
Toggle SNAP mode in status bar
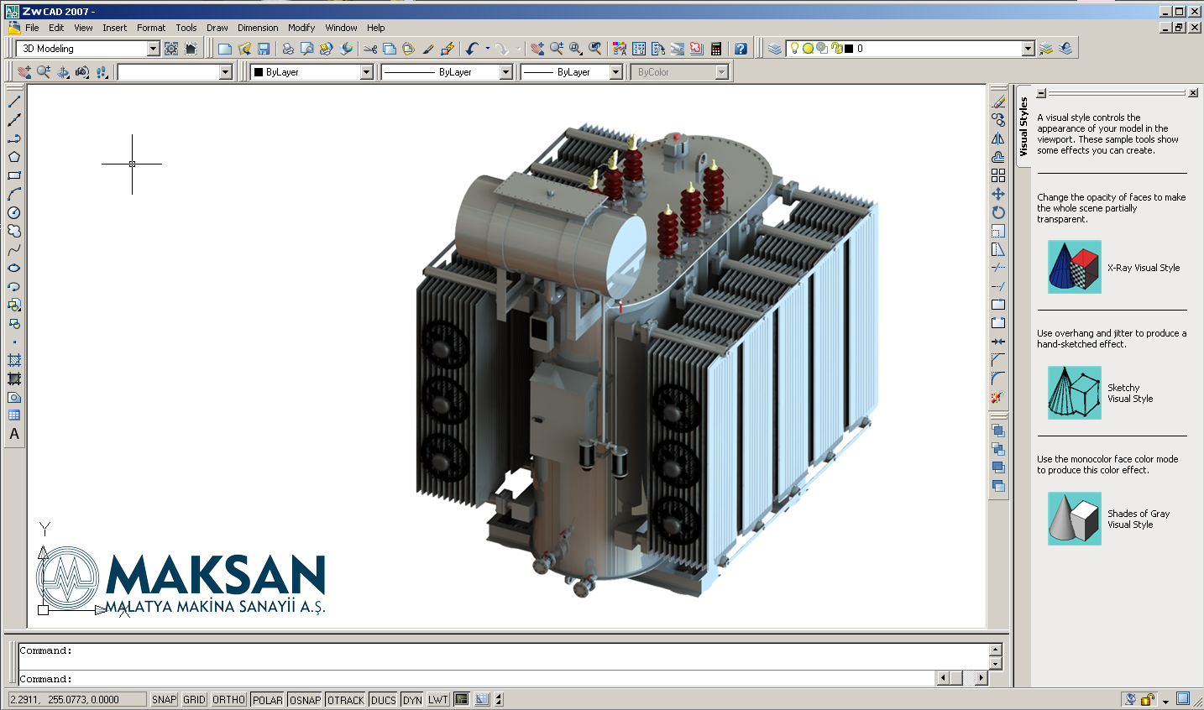pos(164,700)
